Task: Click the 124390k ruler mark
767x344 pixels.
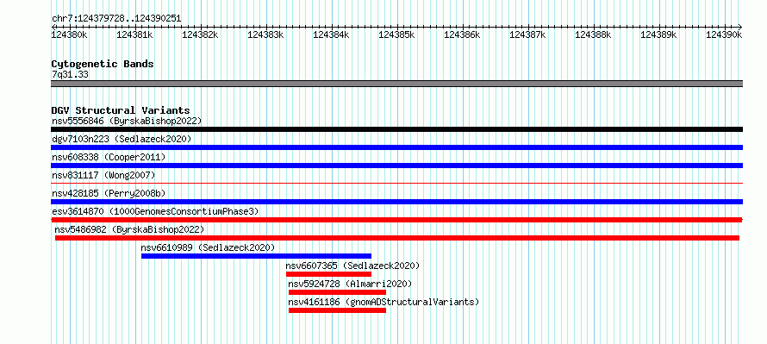Action: 724,34
